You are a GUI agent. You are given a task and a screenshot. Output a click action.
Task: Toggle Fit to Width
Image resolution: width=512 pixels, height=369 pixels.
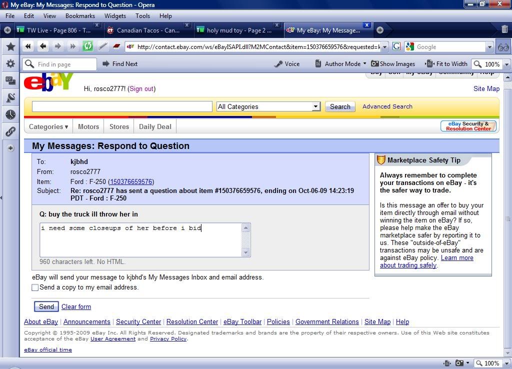pyautogui.click(x=446, y=64)
